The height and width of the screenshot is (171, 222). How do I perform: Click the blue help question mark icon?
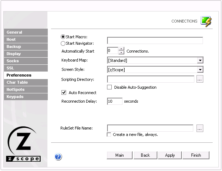58,157
